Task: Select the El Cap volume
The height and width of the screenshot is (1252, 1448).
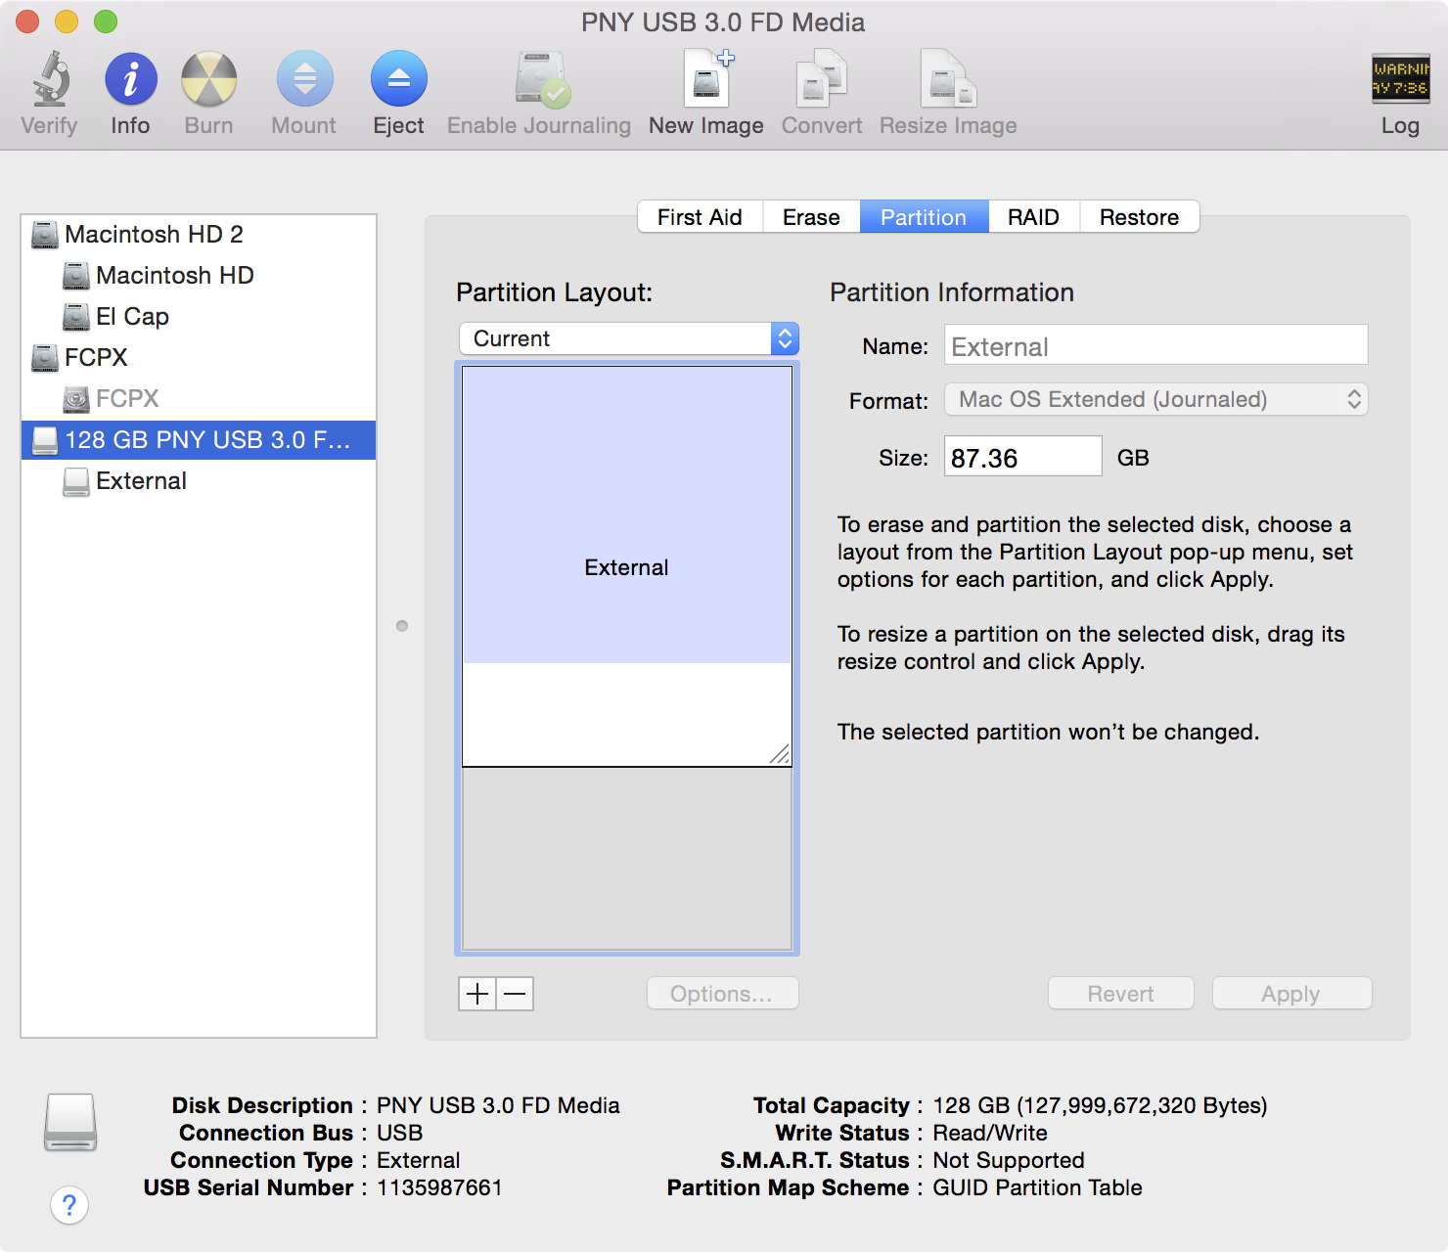Action: click(x=132, y=316)
